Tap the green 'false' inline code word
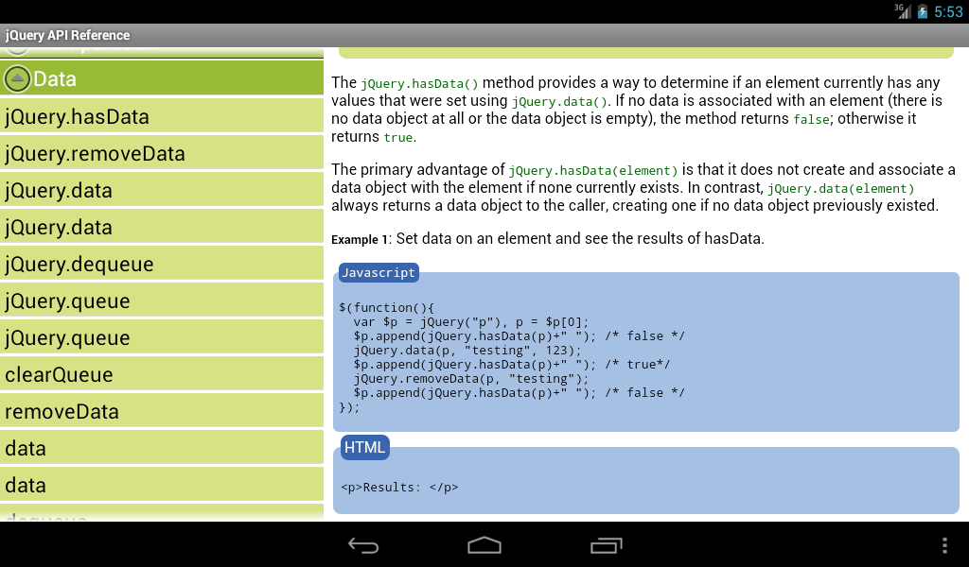Screen dimensions: 969x567 811,120
